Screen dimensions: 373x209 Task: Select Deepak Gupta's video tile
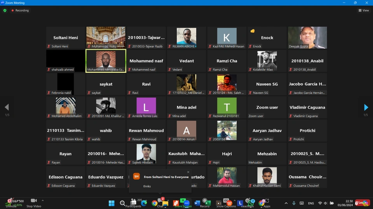tap(307, 38)
